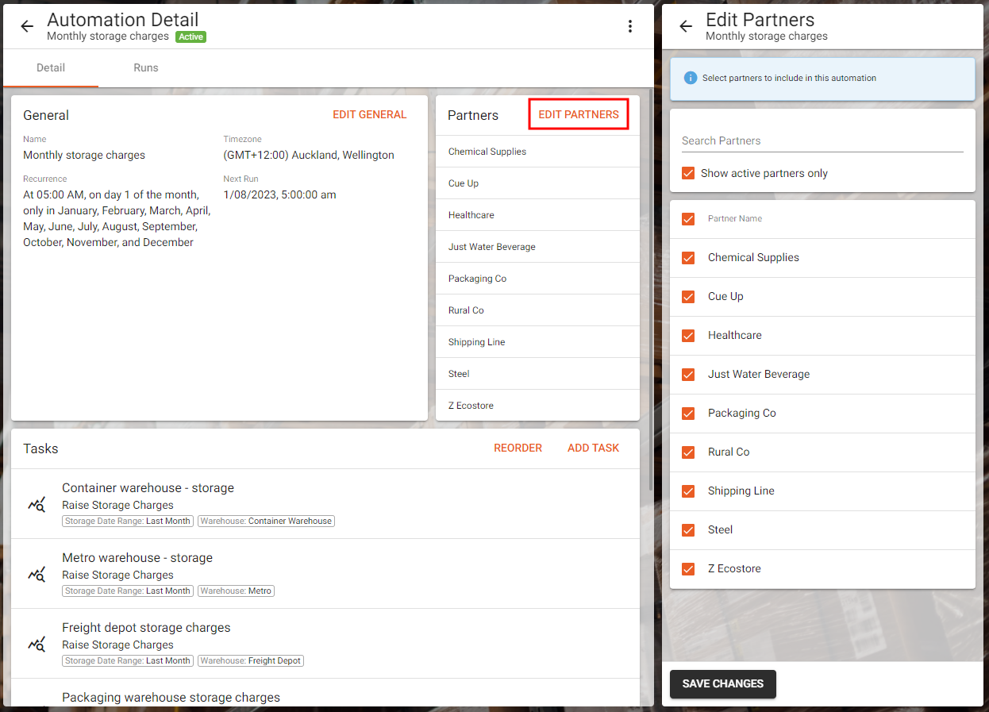989x712 pixels.
Task: Select Steel in Partners card
Action: (537, 374)
